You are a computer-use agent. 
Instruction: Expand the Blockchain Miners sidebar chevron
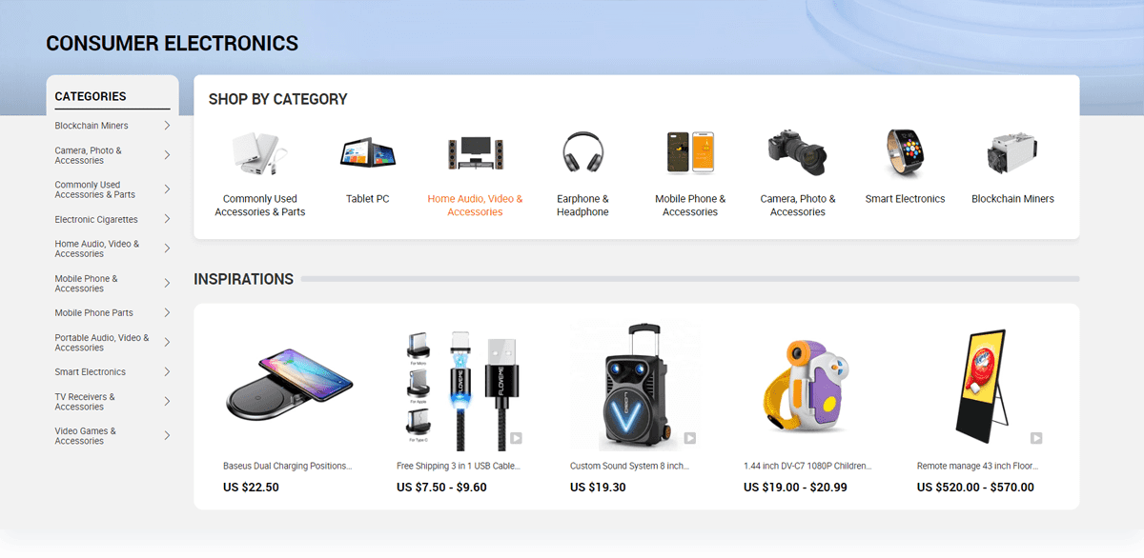click(x=167, y=126)
